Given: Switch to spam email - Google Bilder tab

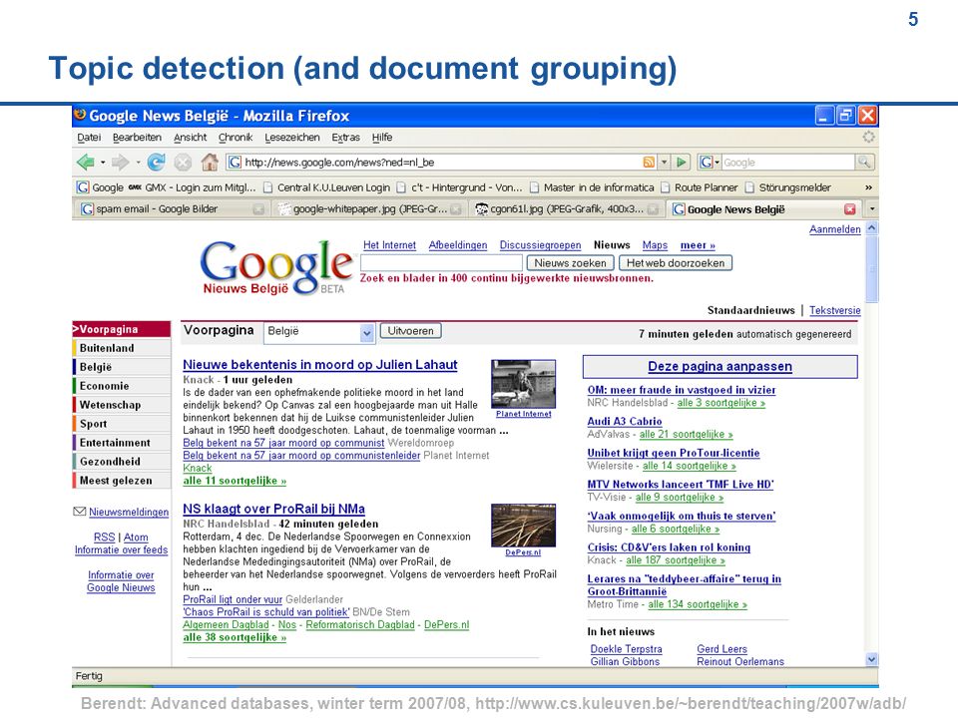Looking at the screenshot, I should coord(173,208).
